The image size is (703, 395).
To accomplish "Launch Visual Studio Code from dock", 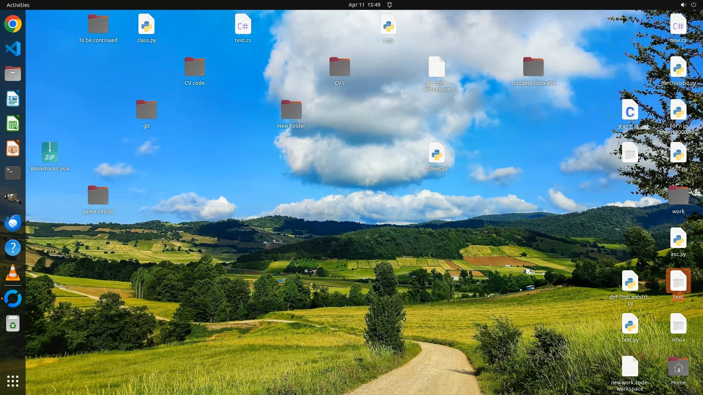I will tap(13, 49).
